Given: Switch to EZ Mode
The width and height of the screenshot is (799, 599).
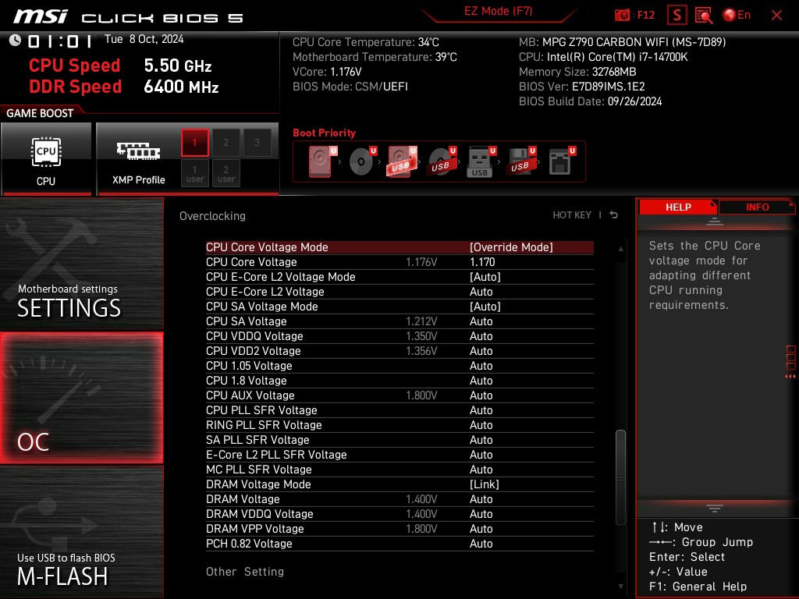Looking at the screenshot, I should (x=498, y=11).
